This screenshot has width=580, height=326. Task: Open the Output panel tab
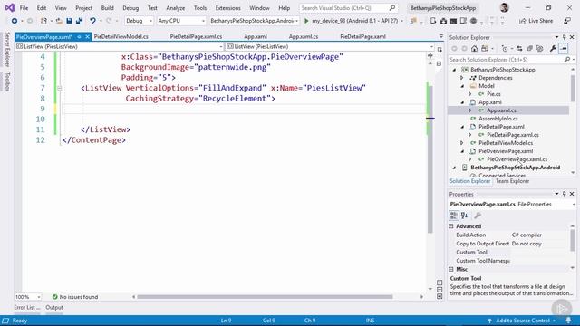pyautogui.click(x=54, y=308)
